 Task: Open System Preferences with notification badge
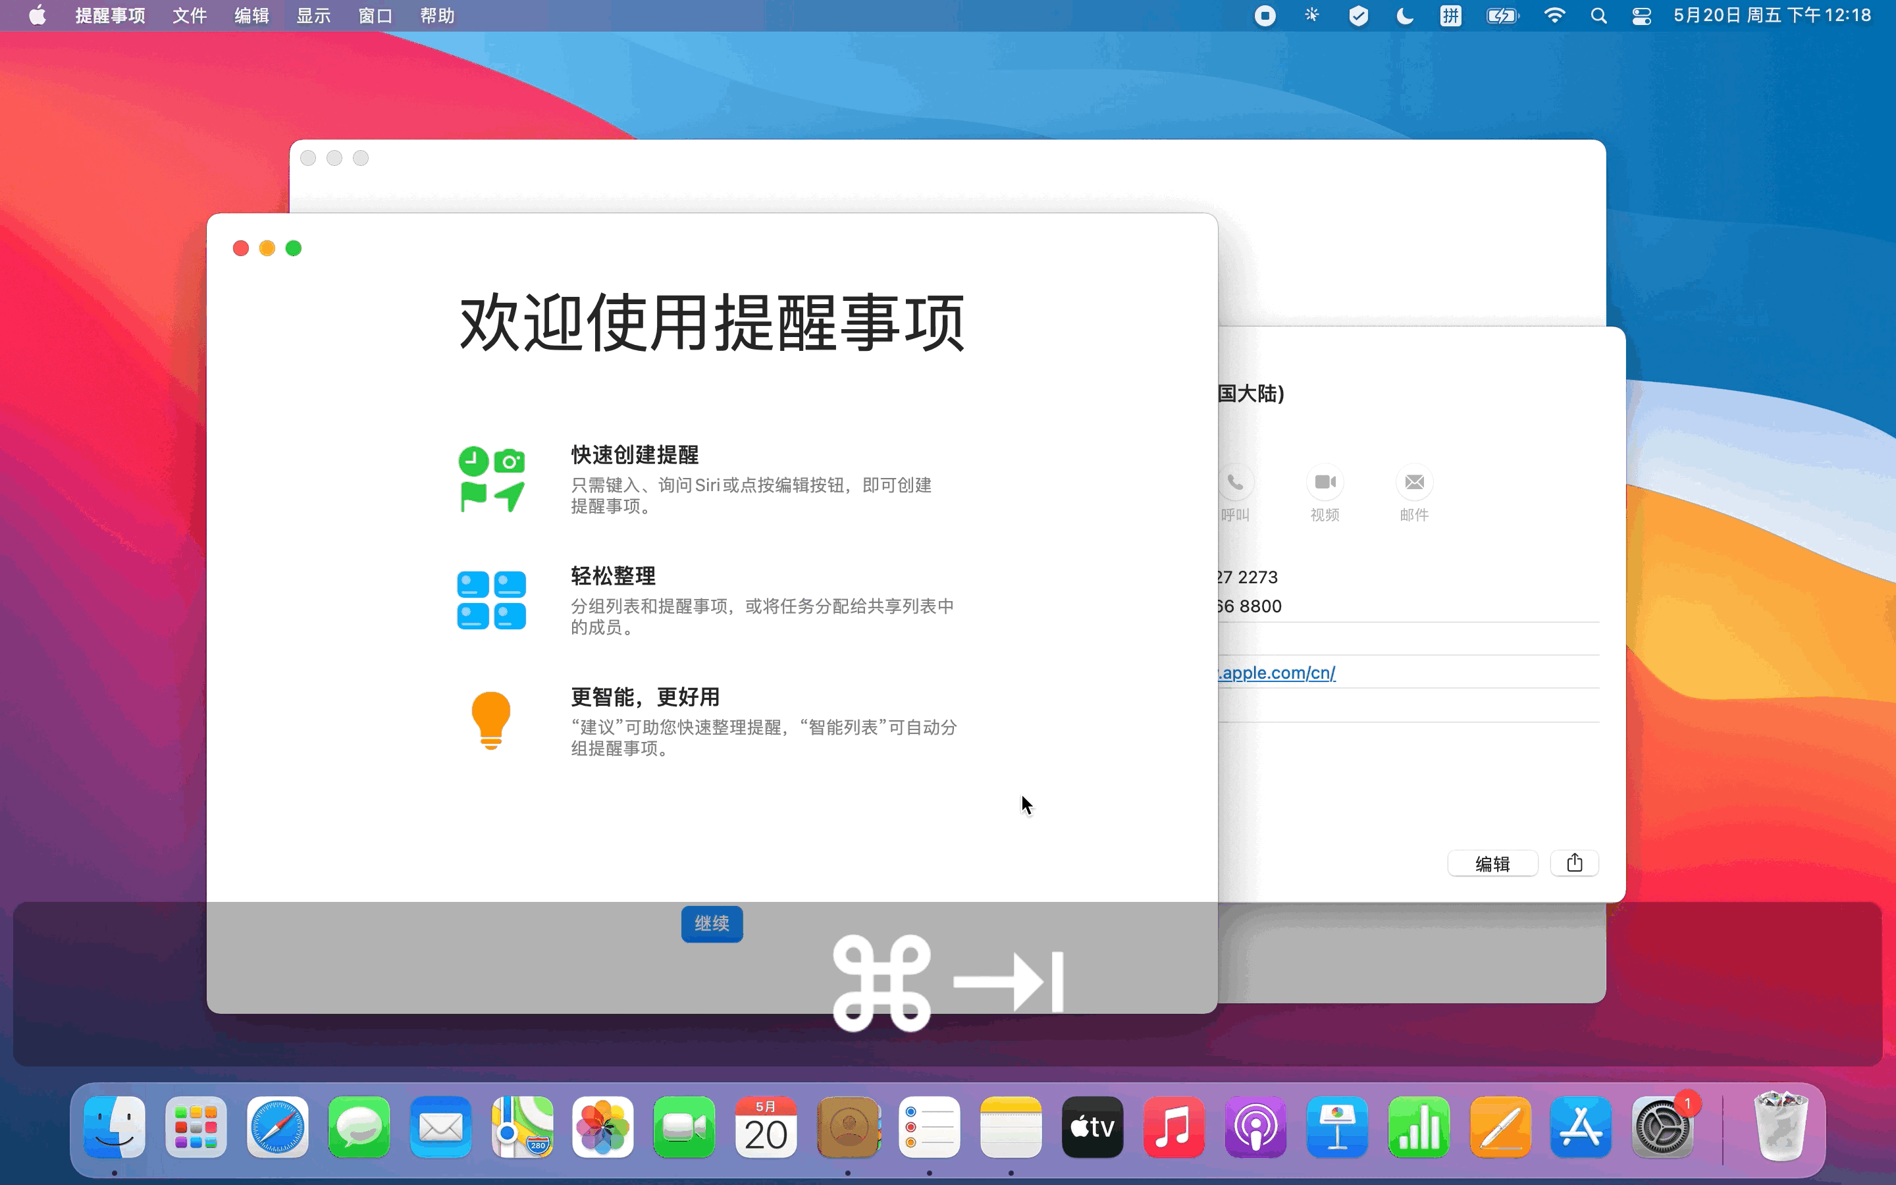pos(1662,1127)
